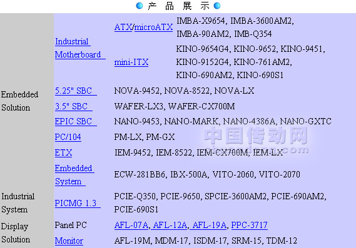Viewport: 356px width, 248px height.
Task: Open the EPIC SBC link
Action: (76, 122)
